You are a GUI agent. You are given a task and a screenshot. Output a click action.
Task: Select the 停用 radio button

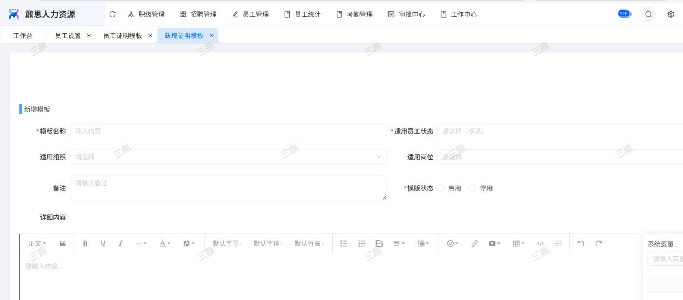tap(473, 188)
